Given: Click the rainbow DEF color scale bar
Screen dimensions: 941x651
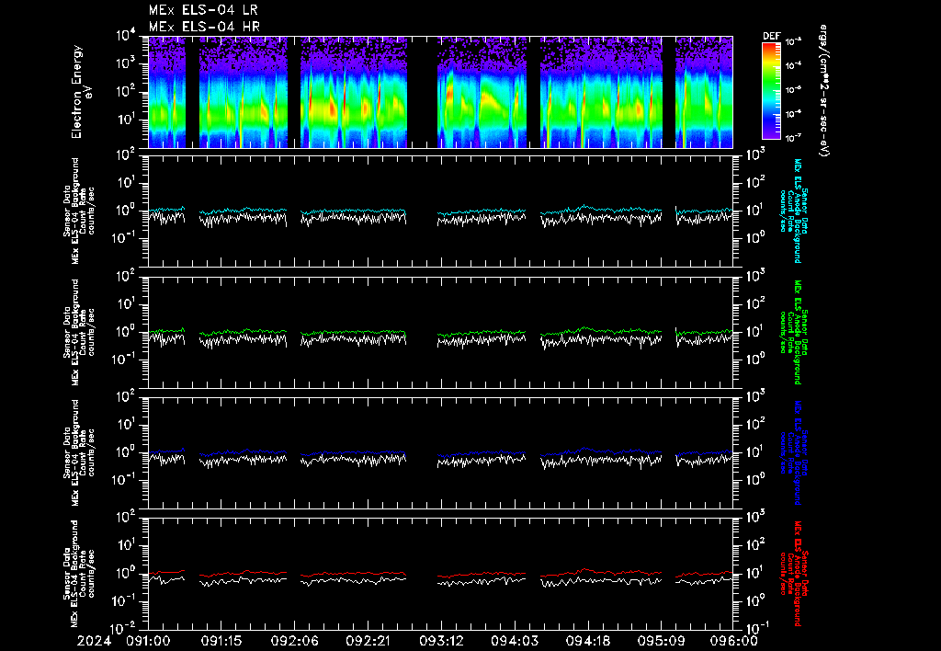Looking at the screenshot, I should pyautogui.click(x=771, y=91).
